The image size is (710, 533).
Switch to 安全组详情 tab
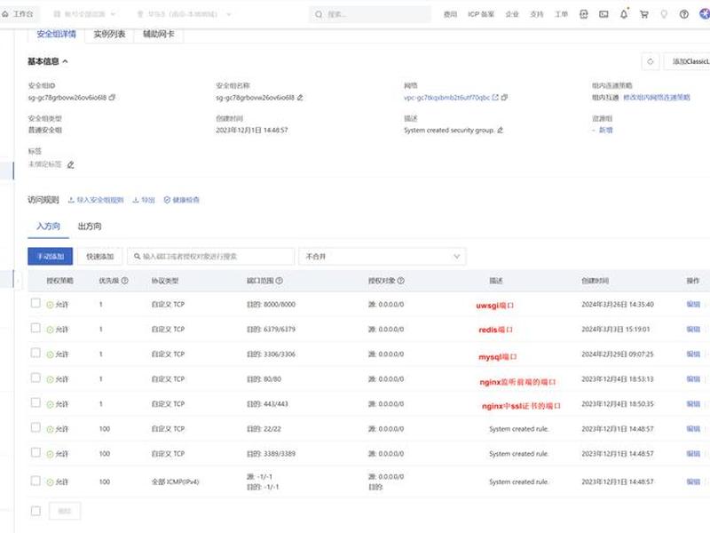[56, 34]
